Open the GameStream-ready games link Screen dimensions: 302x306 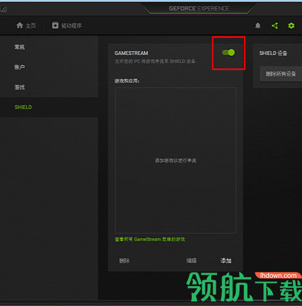tap(150, 239)
